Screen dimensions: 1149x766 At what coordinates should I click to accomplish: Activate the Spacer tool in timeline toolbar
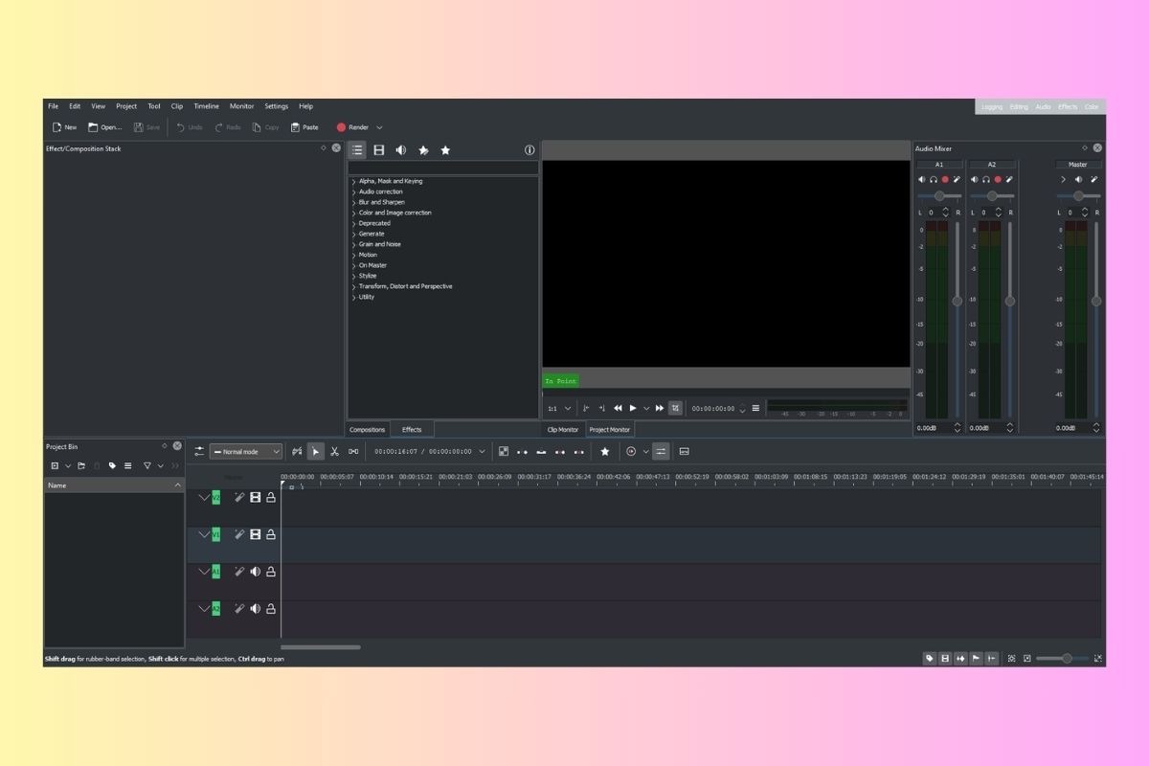pyautogui.click(x=353, y=451)
